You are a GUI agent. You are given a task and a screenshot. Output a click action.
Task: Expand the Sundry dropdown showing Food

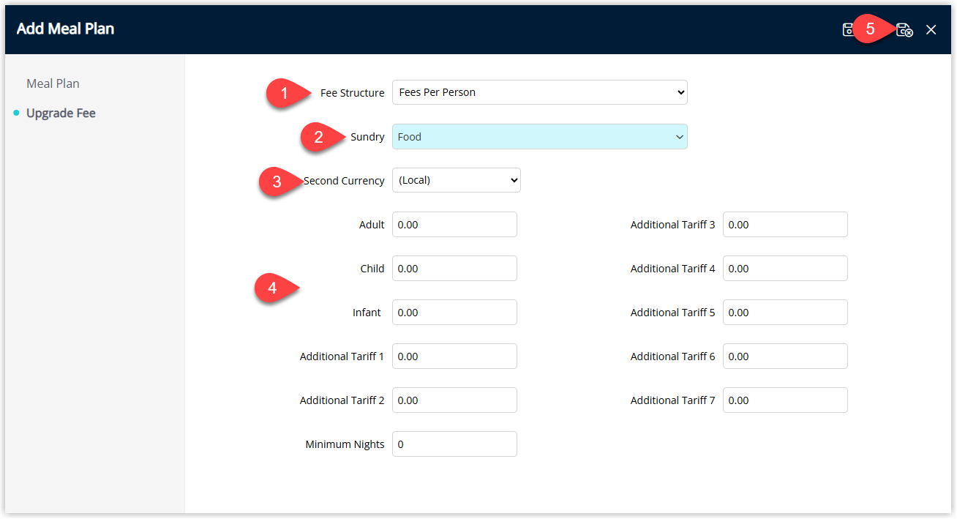[540, 137]
